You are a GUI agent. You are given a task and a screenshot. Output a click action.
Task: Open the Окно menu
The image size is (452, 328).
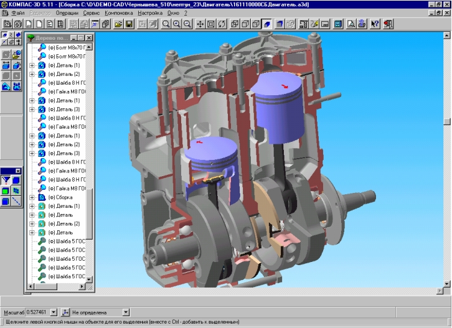(173, 13)
